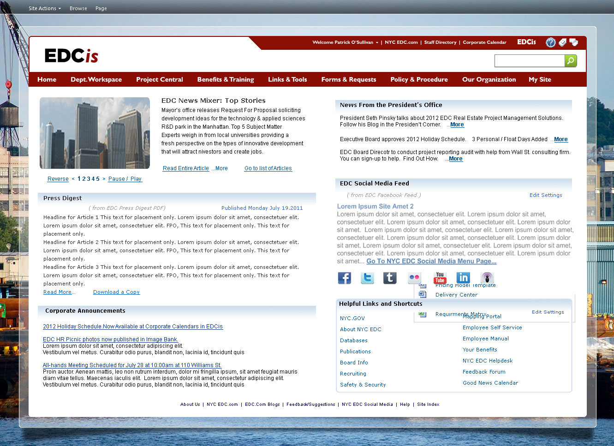This screenshot has height=446, width=614.
Task: Go to Home in the navigation bar
Action: click(x=47, y=79)
